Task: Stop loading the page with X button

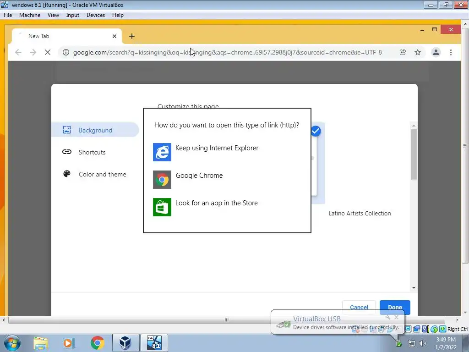Action: (48, 52)
